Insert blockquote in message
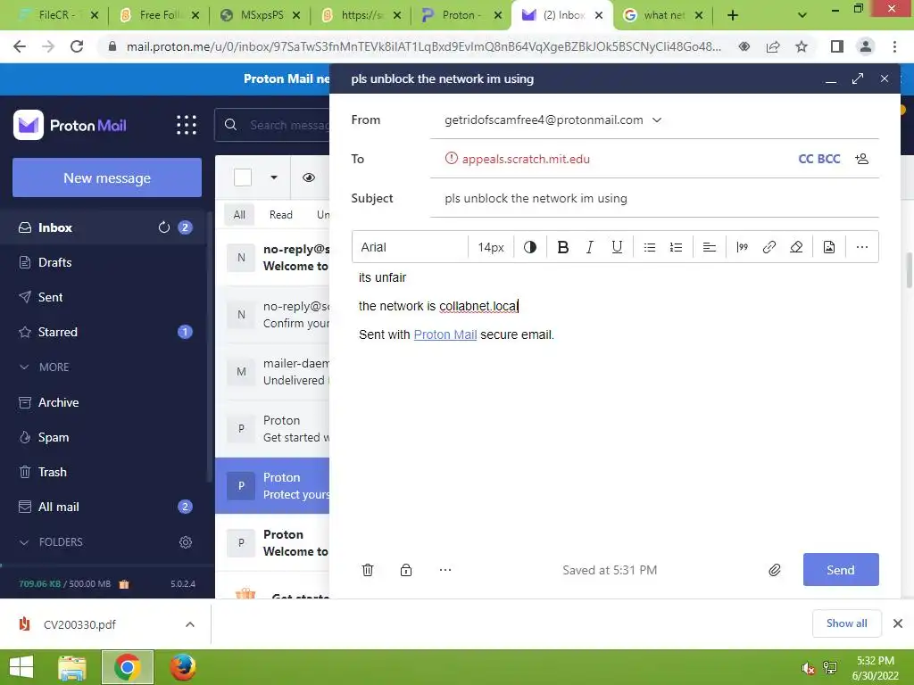 coord(742,247)
